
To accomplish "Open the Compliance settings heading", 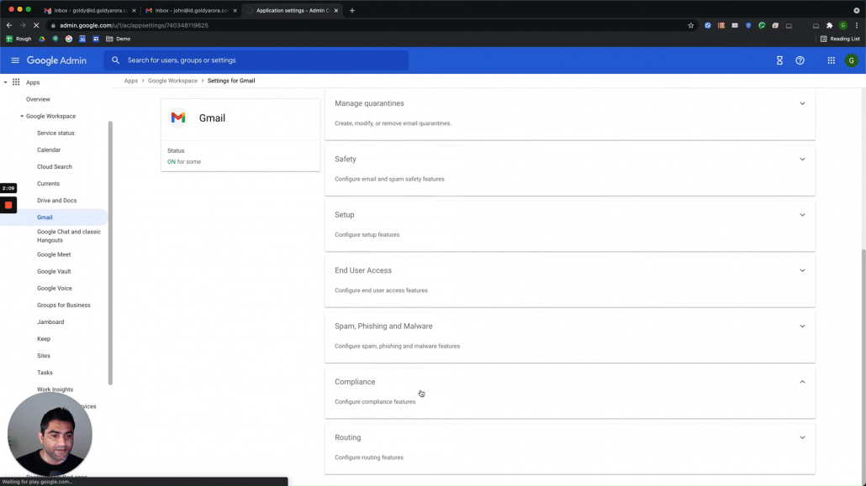I will [x=355, y=382].
